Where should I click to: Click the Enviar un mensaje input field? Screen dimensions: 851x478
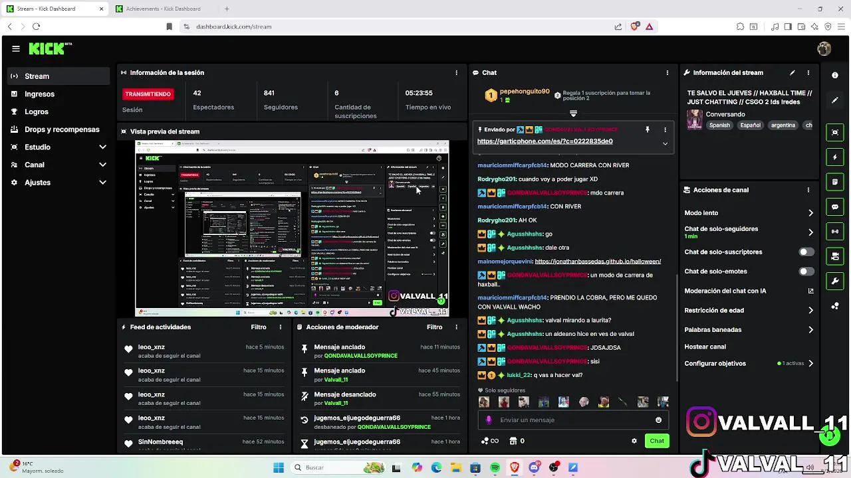coord(573,420)
